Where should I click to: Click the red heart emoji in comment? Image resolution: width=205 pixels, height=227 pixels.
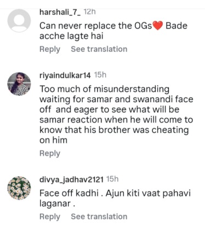point(157,26)
